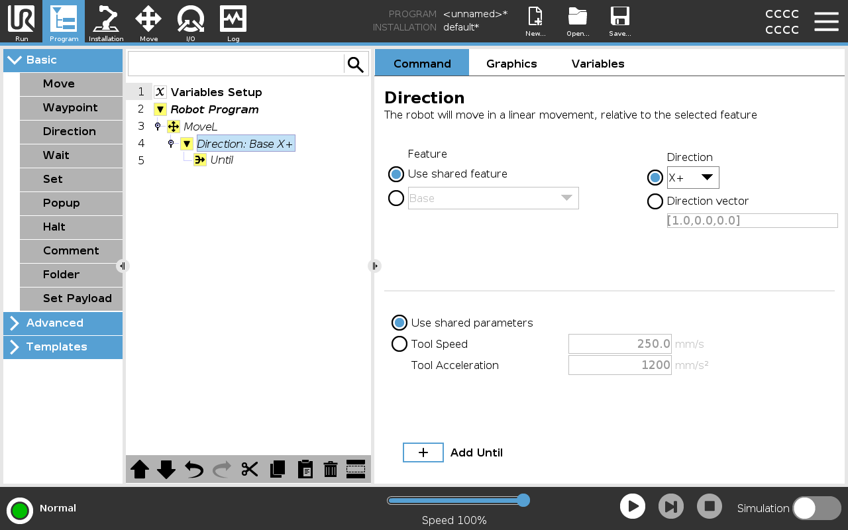The image size is (848, 530).
Task: Switch to the Variables tab
Action: [x=598, y=64]
